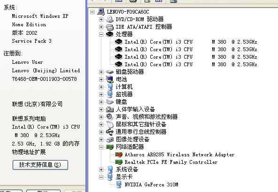Image resolution: width=278 pixels, height=192 pixels.
Task: Collapse the 网络适配器 category
Action: [x=101, y=147]
